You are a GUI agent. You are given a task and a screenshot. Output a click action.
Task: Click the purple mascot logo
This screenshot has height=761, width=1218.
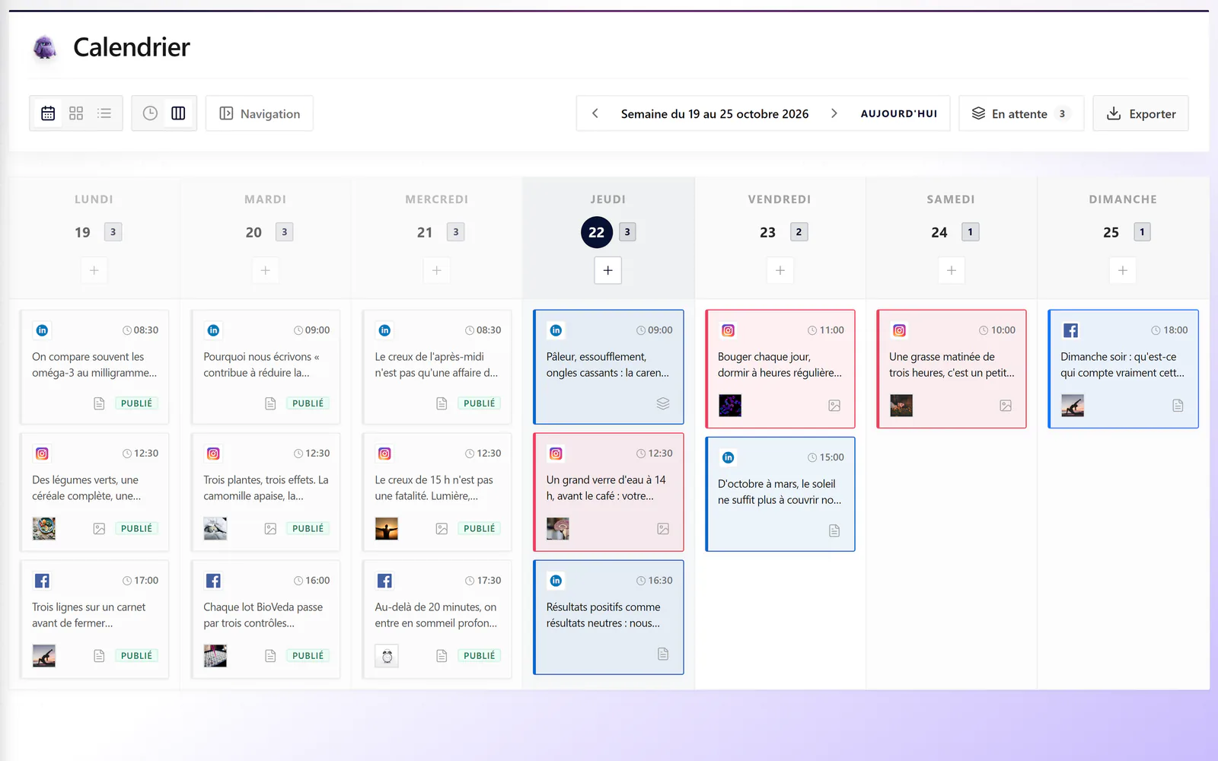point(45,47)
